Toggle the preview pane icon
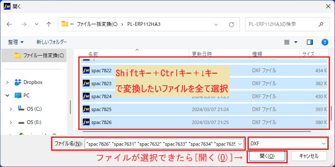 pyautogui.click(x=310, y=42)
